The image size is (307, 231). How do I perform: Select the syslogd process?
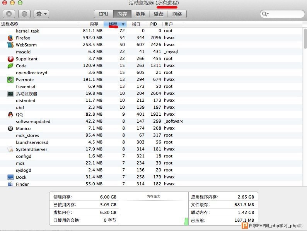[x=151, y=170]
